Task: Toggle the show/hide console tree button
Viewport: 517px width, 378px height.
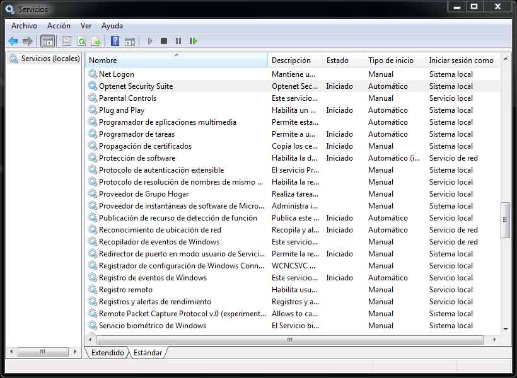Action: [x=47, y=41]
